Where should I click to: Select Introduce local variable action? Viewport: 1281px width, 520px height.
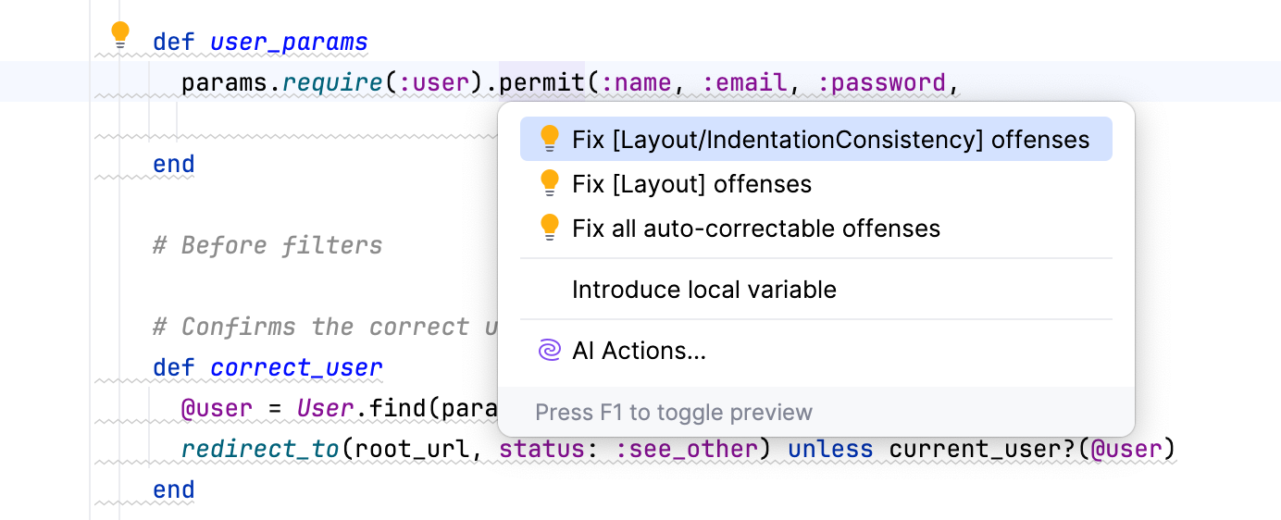pos(703,290)
